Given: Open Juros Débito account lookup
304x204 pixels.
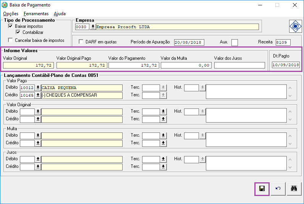Looking at the screenshot, I should click(x=38, y=159).
